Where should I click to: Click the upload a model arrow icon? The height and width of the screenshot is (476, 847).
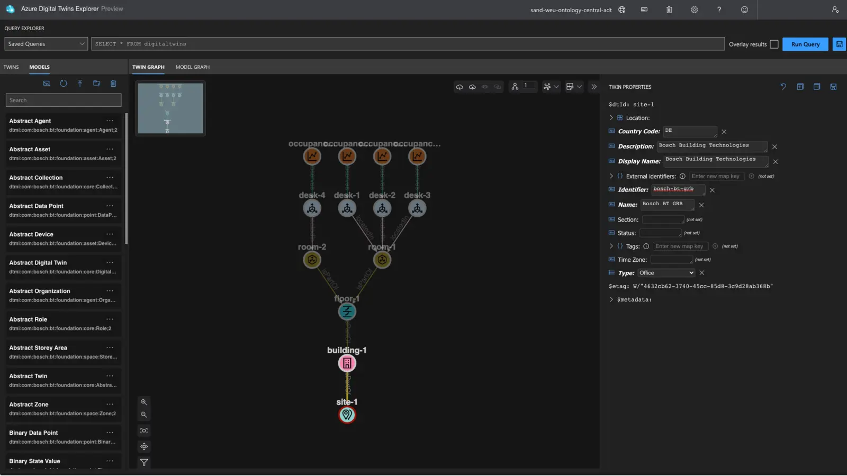pos(80,84)
